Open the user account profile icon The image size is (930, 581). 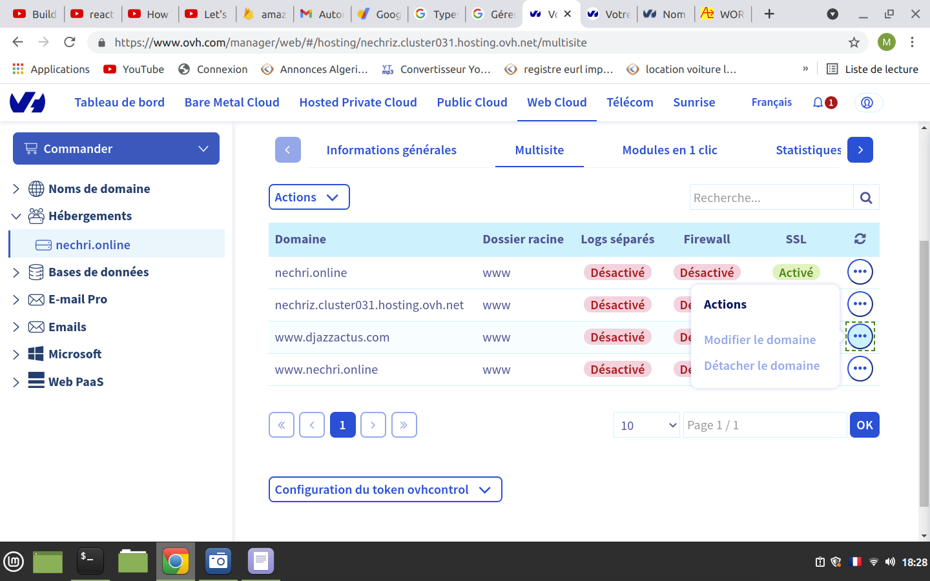tap(867, 103)
